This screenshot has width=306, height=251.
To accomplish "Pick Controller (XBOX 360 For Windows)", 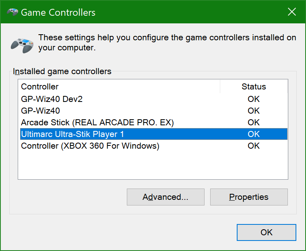I will (x=90, y=146).
